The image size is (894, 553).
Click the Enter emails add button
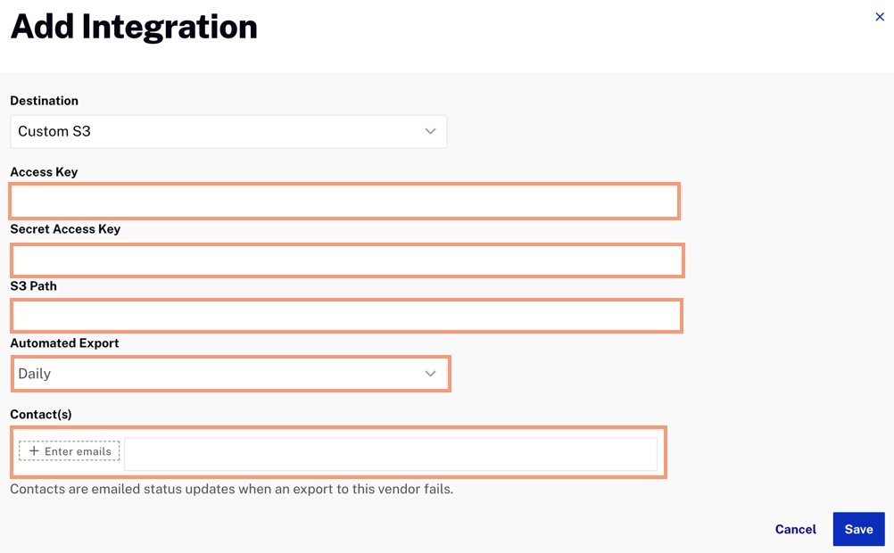70,451
